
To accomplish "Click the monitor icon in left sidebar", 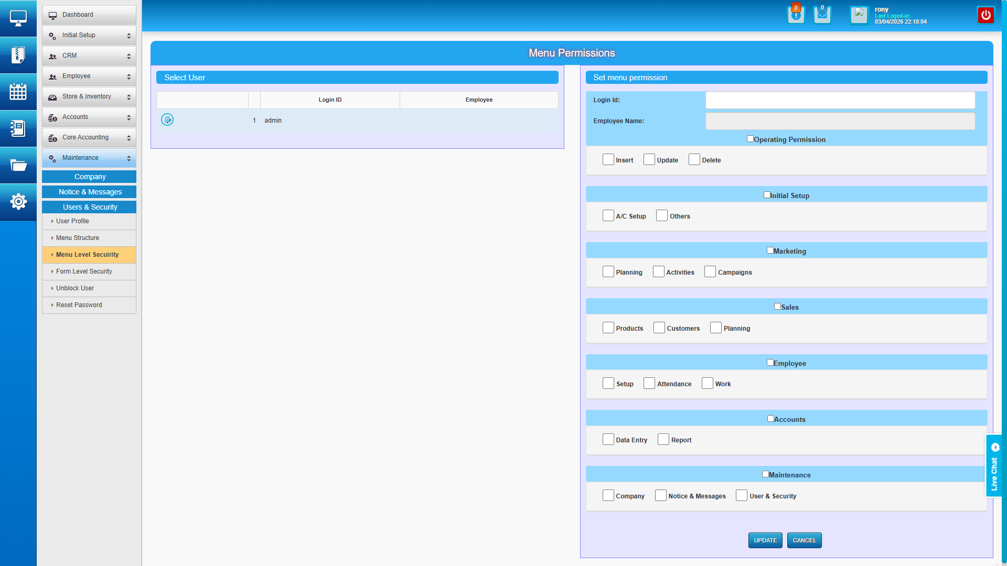I will [x=18, y=18].
